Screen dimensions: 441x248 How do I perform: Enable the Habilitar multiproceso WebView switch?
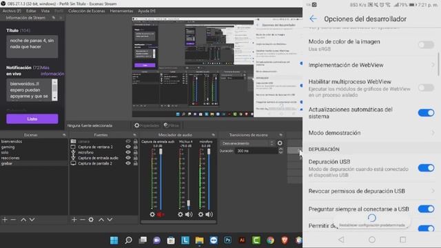(x=426, y=87)
